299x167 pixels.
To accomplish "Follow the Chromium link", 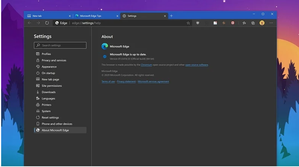I will click(x=146, y=65).
